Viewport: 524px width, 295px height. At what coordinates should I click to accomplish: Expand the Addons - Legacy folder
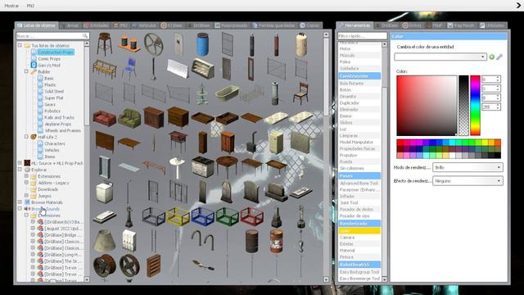26,183
